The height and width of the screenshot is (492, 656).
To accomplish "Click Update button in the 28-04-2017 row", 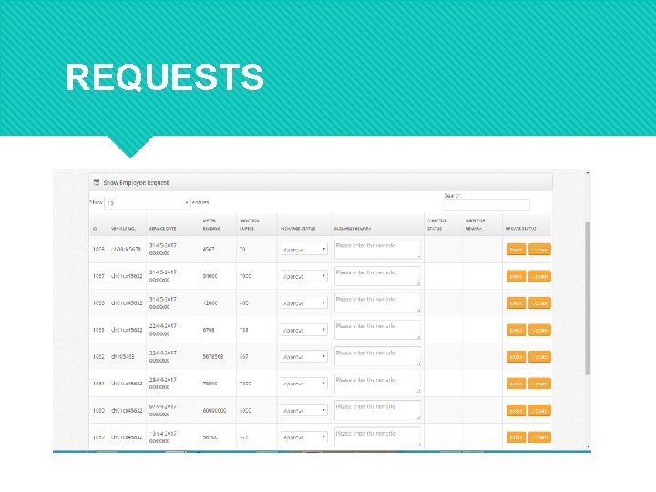I will coord(539,384).
